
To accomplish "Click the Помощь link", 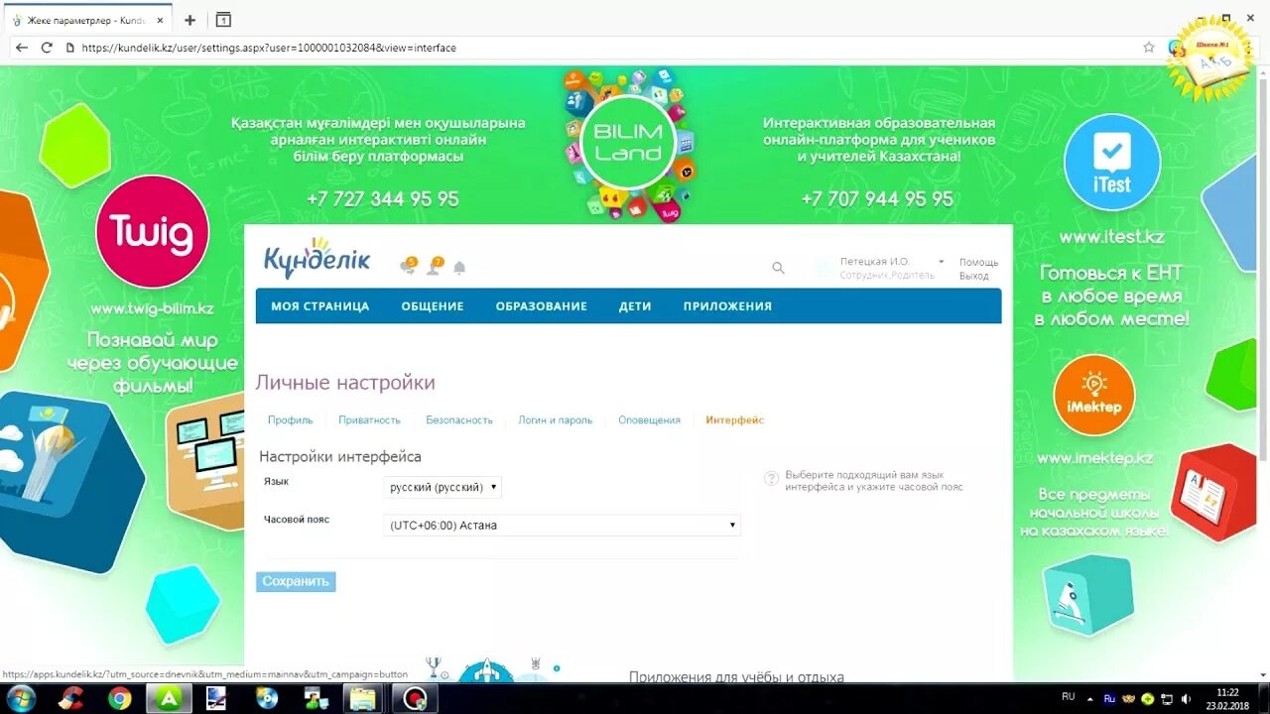I will tap(978, 262).
